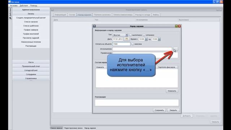Open Рекламации in the sidebar
The width and height of the screenshot is (231, 130).
31,46
